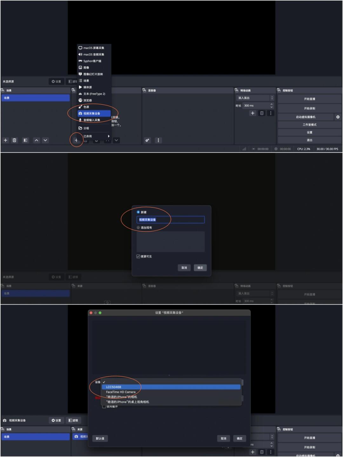The width and height of the screenshot is (343, 457).
Task: Pick LCC5046B in the device dropdown
Action: click(114, 387)
